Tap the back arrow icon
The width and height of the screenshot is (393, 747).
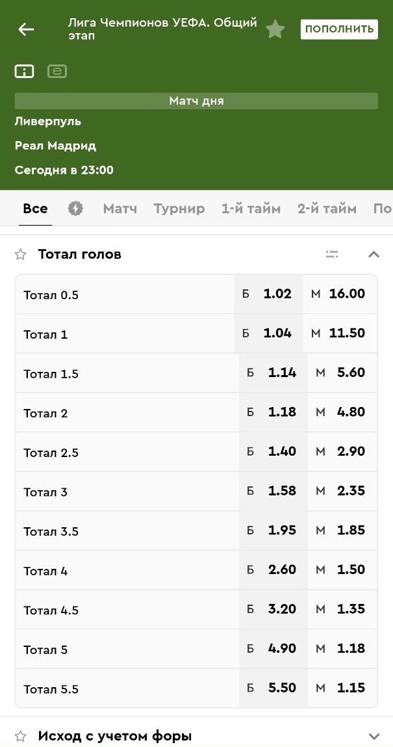(26, 29)
